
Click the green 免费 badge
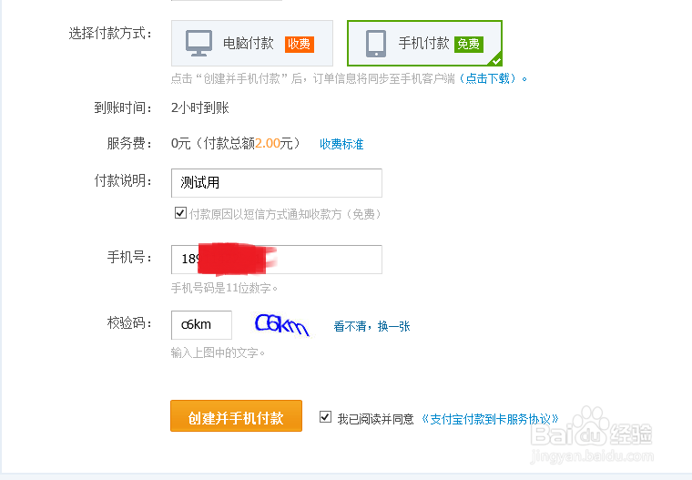pos(469,44)
